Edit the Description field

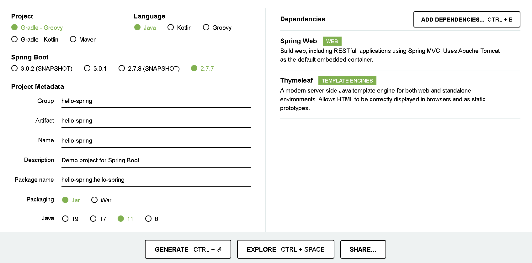click(156, 160)
